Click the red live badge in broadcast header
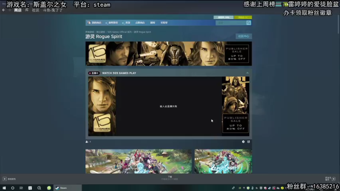 (93, 73)
